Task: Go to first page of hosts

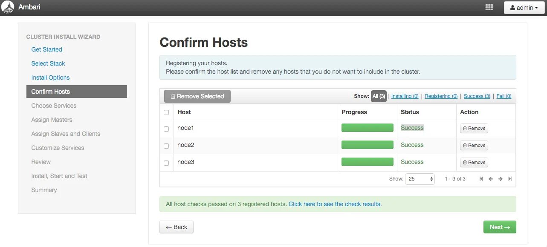Action: click(481, 179)
